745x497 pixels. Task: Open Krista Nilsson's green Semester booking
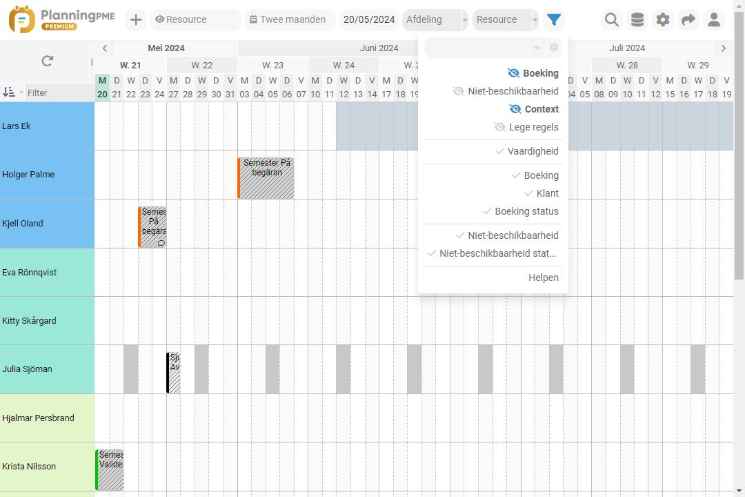click(110, 470)
